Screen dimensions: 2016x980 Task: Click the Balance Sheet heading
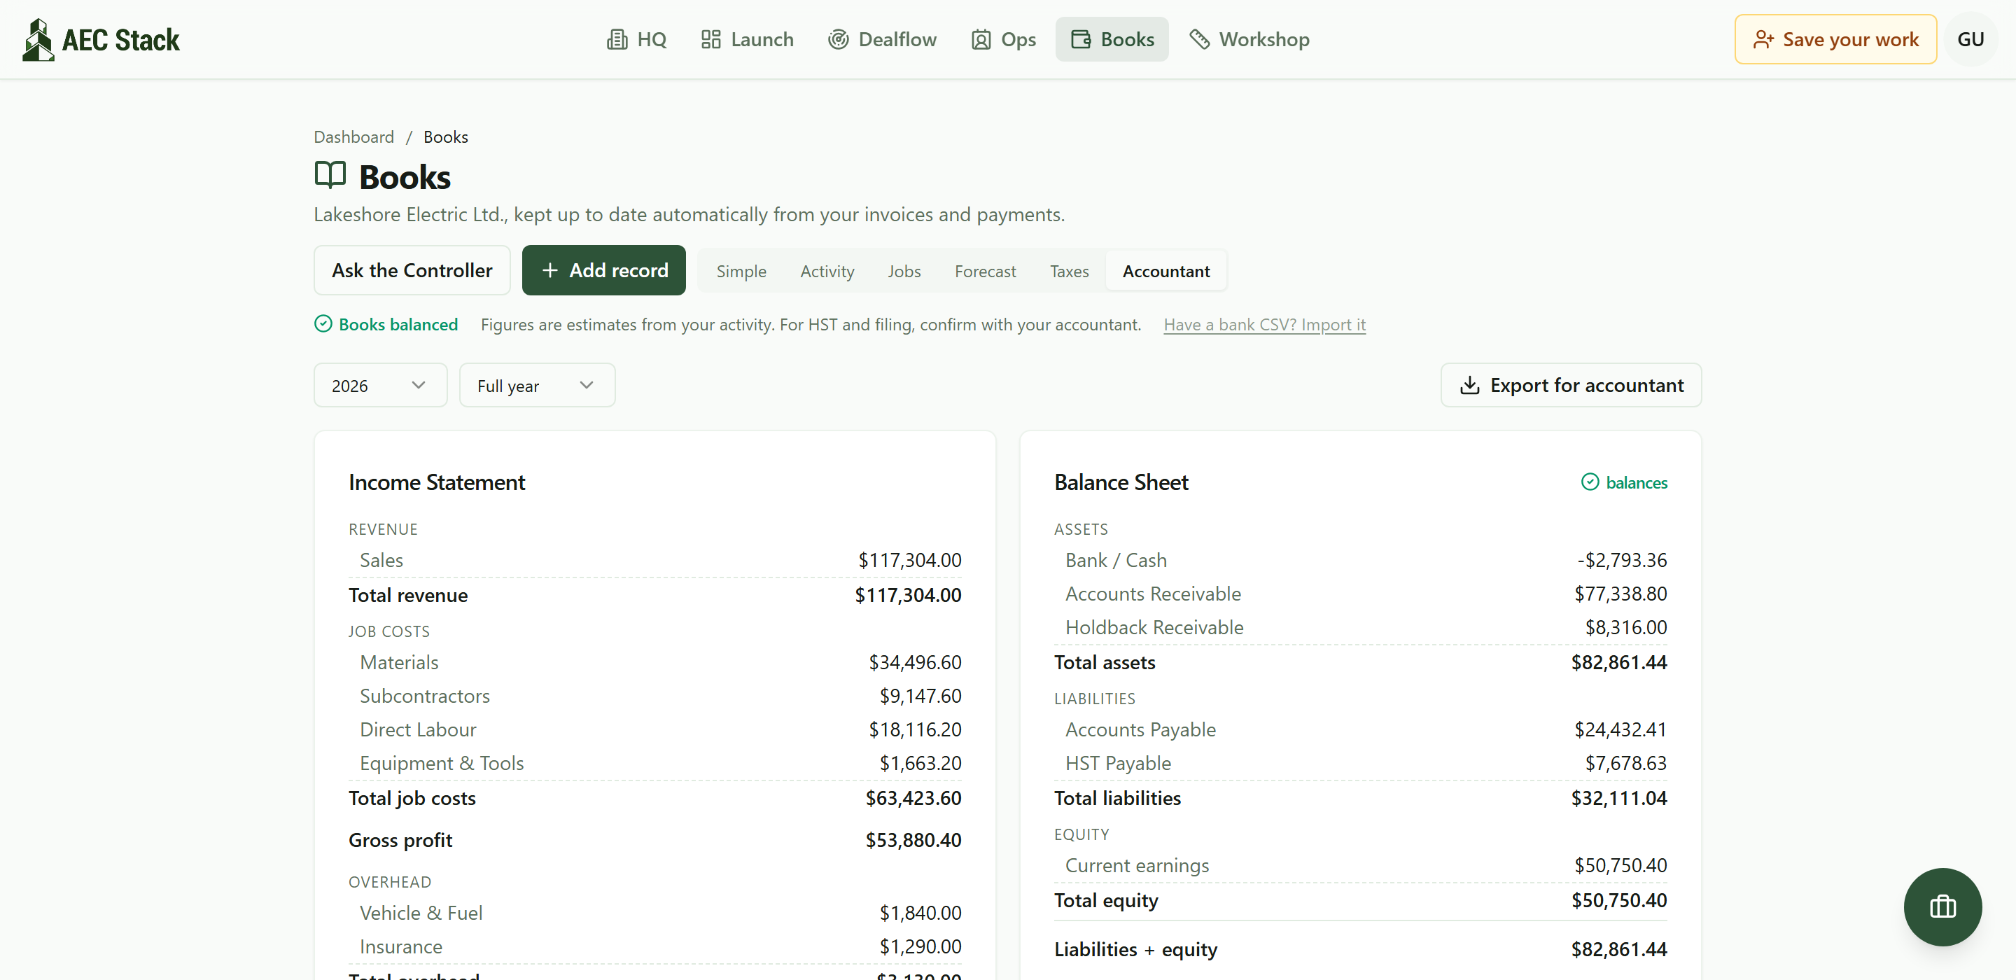1121,482
